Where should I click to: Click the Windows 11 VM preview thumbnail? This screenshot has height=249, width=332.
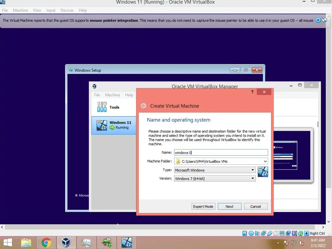[292, 155]
